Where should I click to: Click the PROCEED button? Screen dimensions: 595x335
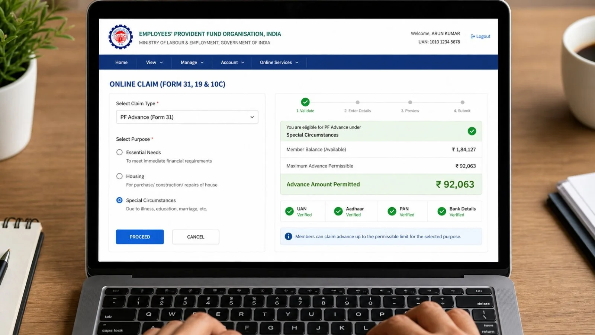pos(140,237)
